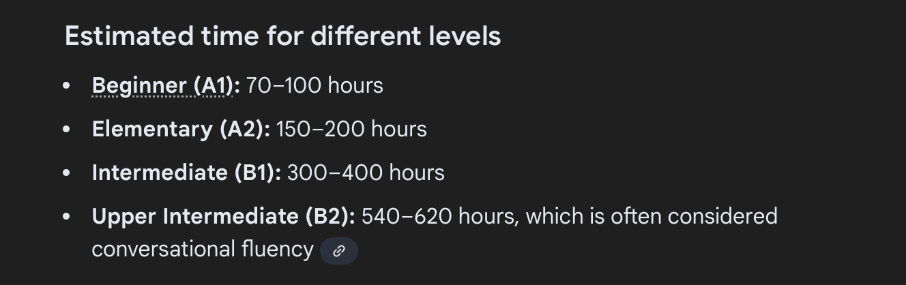Click the 70–100 hours text
Image resolution: width=906 pixels, height=285 pixels.
click(314, 85)
